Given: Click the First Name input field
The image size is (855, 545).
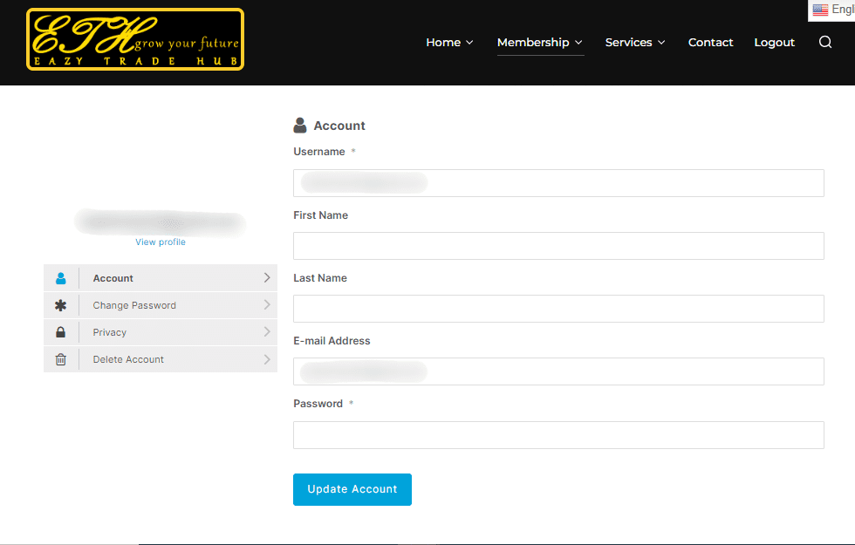Looking at the screenshot, I should [x=558, y=246].
